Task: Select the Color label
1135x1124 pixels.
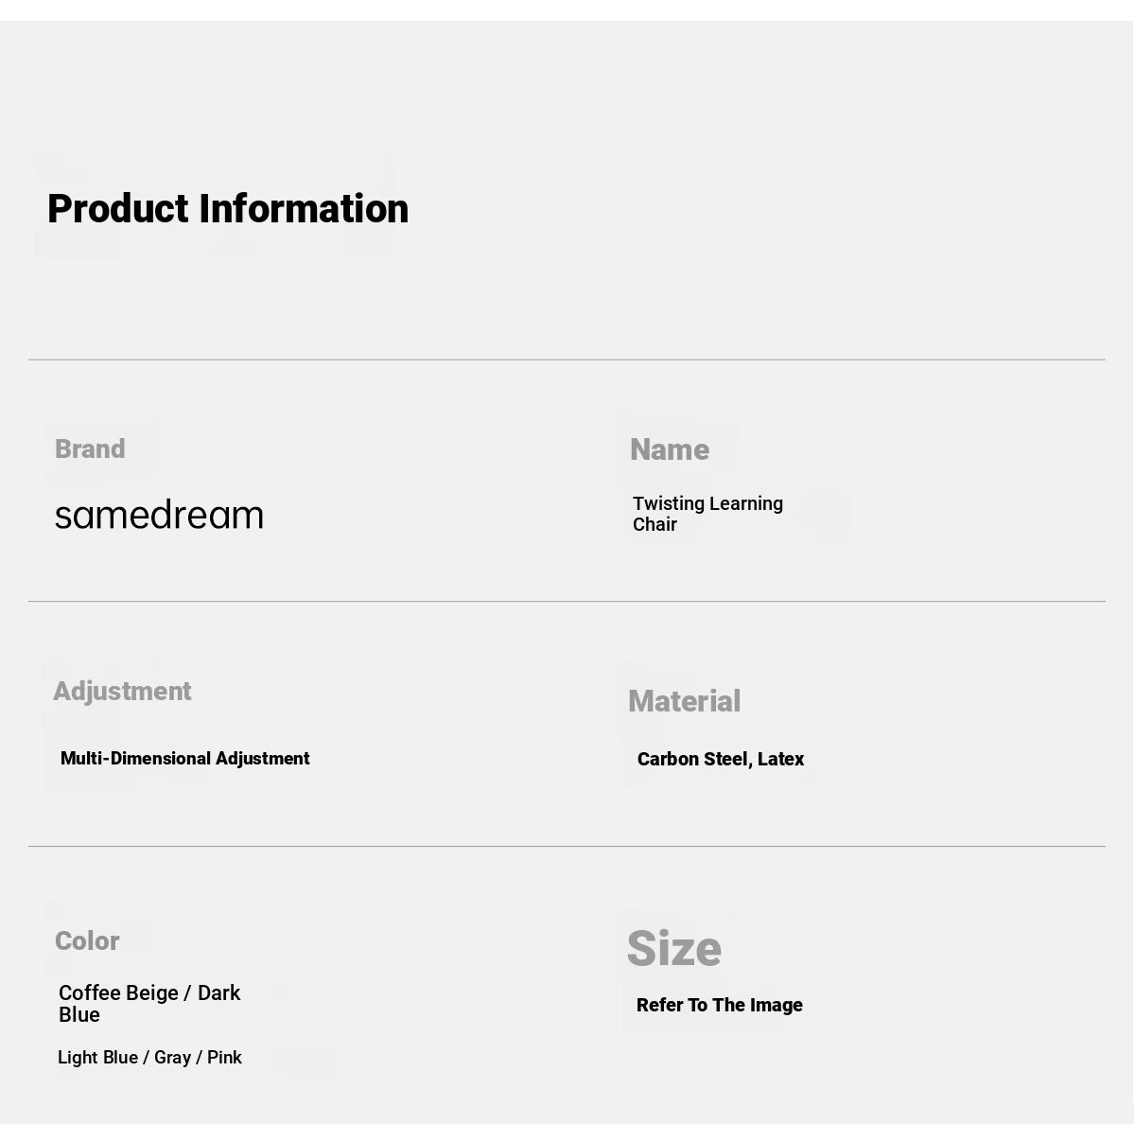Action: [x=87, y=940]
